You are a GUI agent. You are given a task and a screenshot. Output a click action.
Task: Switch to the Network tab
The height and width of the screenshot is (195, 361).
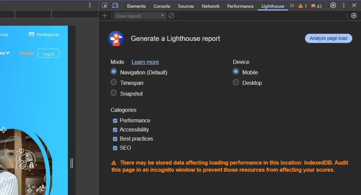[210, 6]
